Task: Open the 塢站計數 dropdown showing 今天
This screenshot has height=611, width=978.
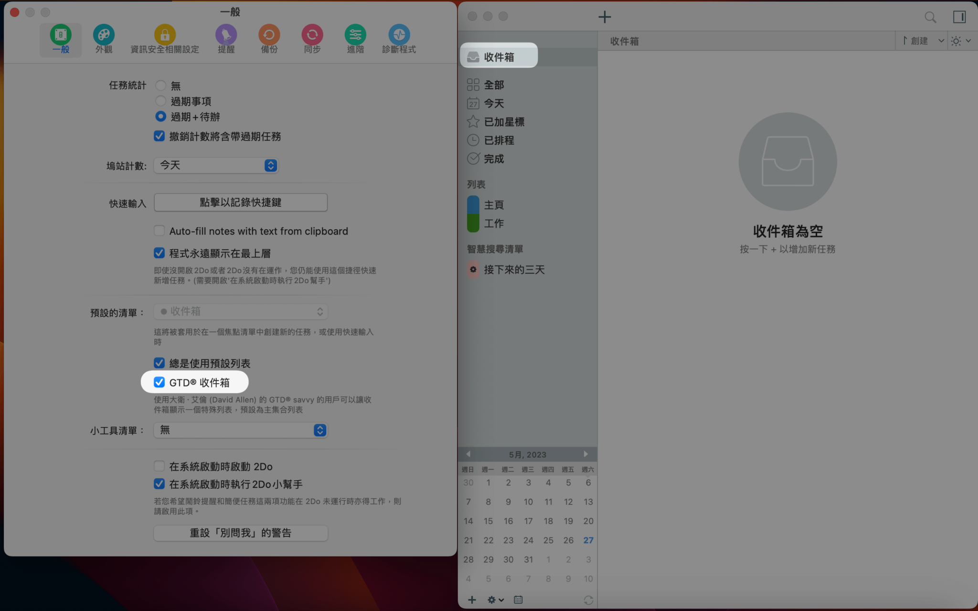Action: tap(216, 165)
